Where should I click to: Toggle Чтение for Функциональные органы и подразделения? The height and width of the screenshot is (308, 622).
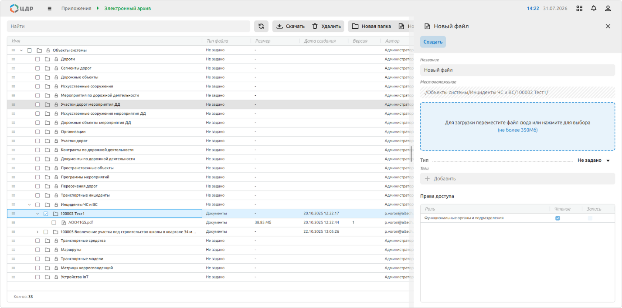click(557, 218)
